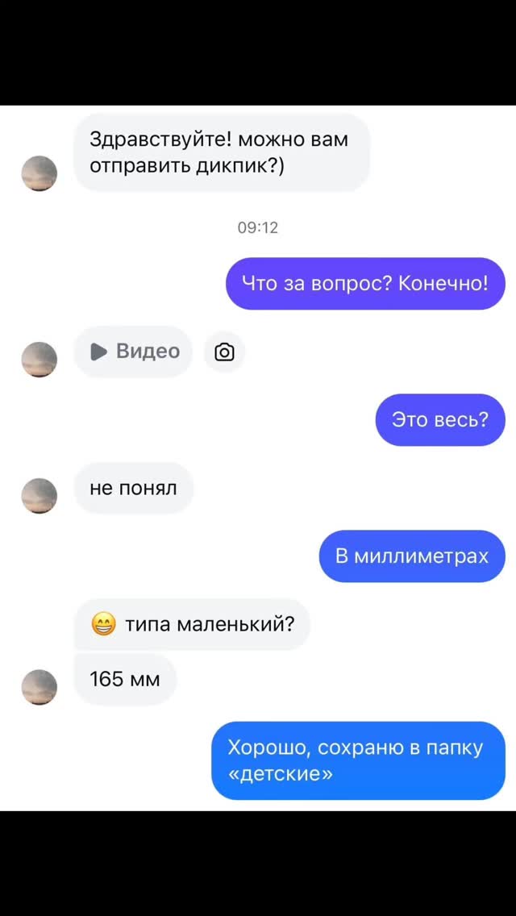Tap the black bar below the chat
This screenshot has height=916, width=516.
click(x=258, y=864)
